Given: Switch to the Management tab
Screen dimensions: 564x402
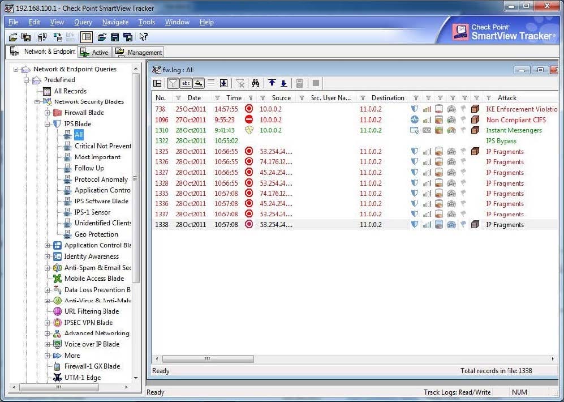Looking at the screenshot, I should tap(139, 52).
